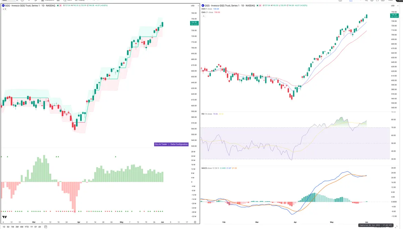The image size is (403, 229).
Task: Click the Delta Configuration button
Action: point(179,144)
